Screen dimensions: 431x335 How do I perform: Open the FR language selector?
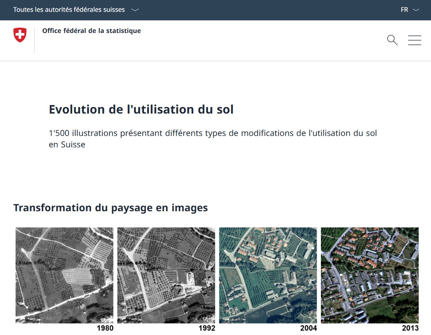tap(404, 10)
